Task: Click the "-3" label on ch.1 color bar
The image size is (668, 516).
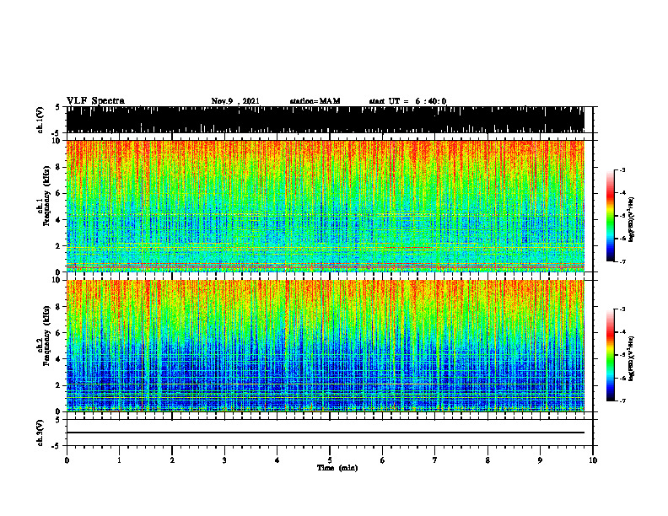Action: pos(622,169)
